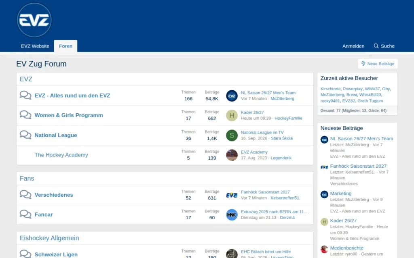Open the Verschiedenes forum
This screenshot has width=414, height=258.
(x=54, y=195)
